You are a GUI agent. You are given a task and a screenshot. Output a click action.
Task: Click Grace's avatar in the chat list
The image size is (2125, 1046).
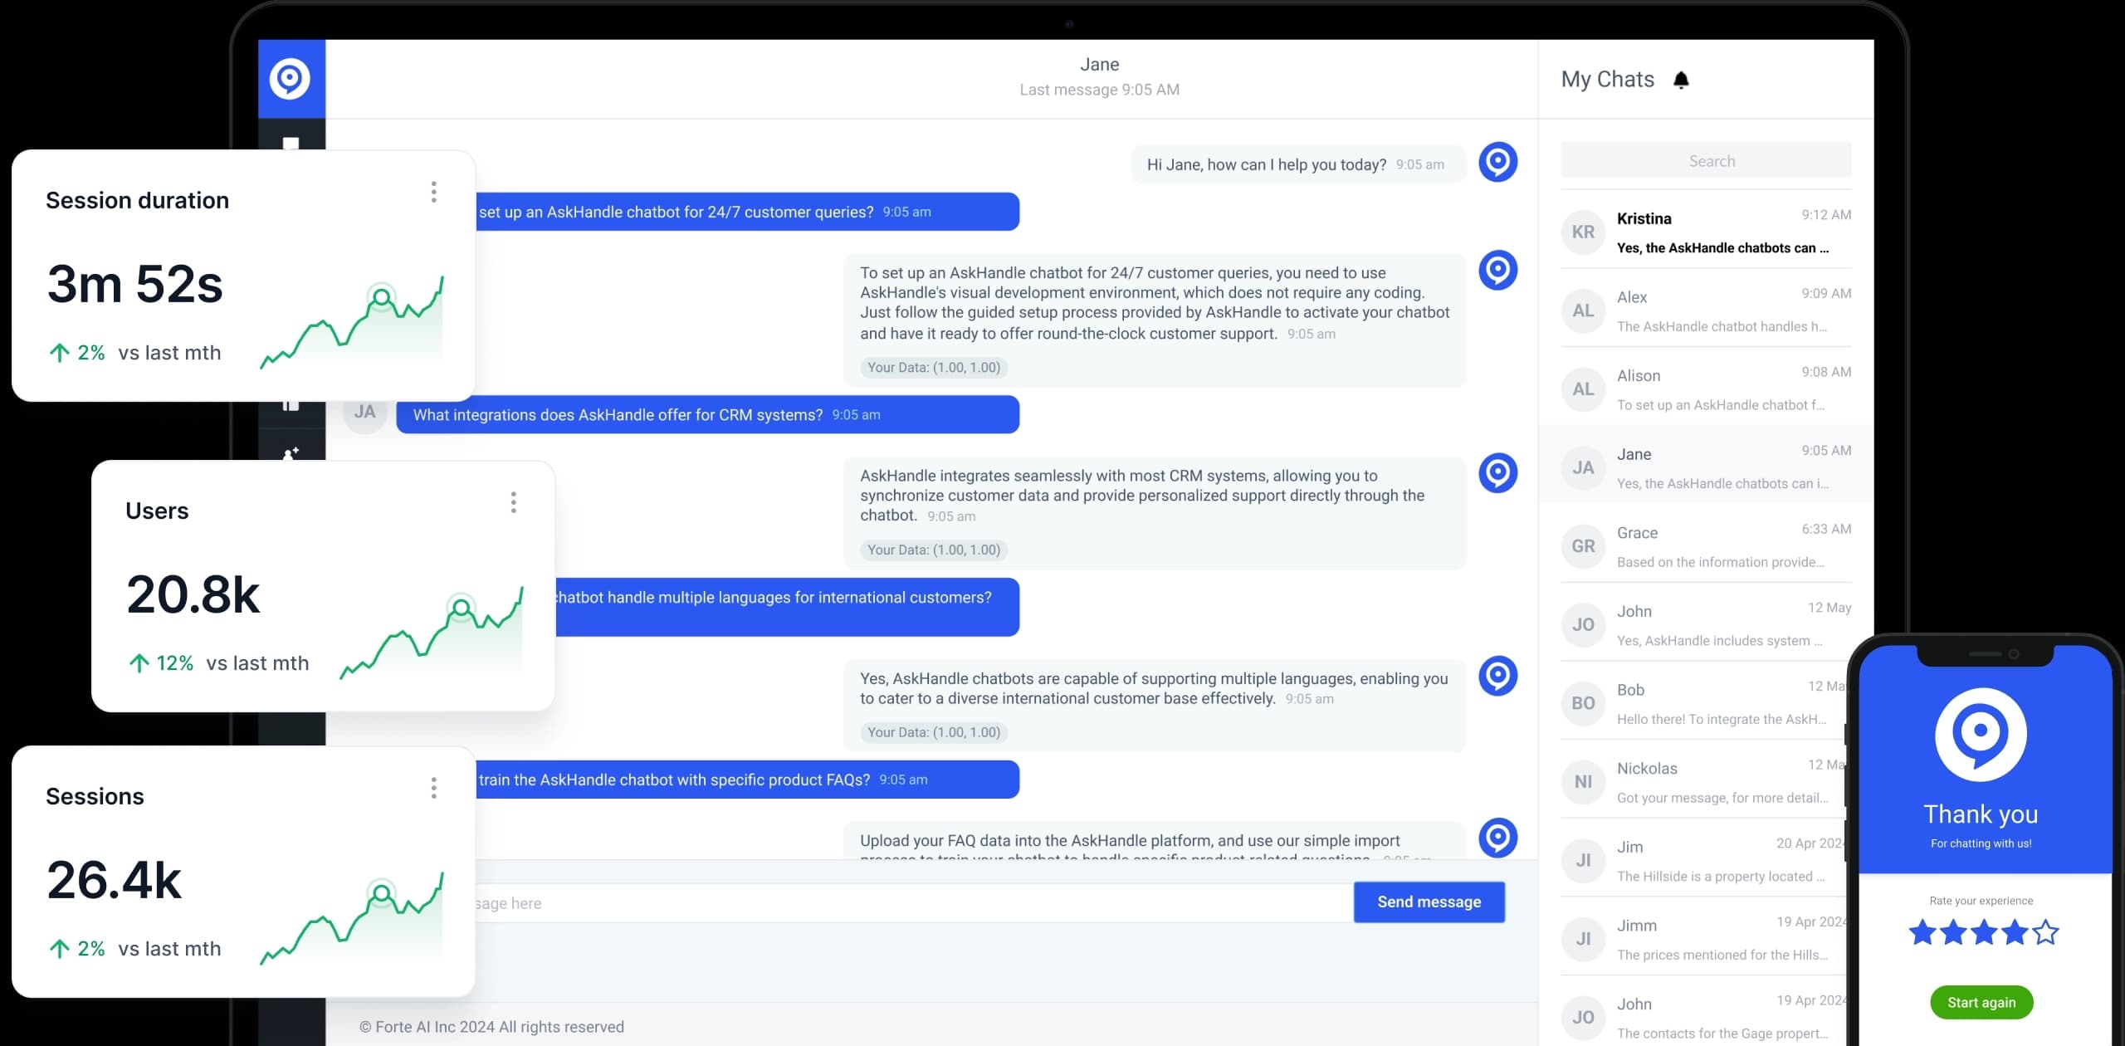click(x=1583, y=545)
